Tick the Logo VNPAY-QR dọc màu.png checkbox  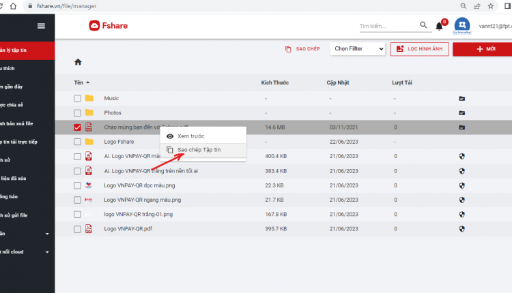pos(77,185)
